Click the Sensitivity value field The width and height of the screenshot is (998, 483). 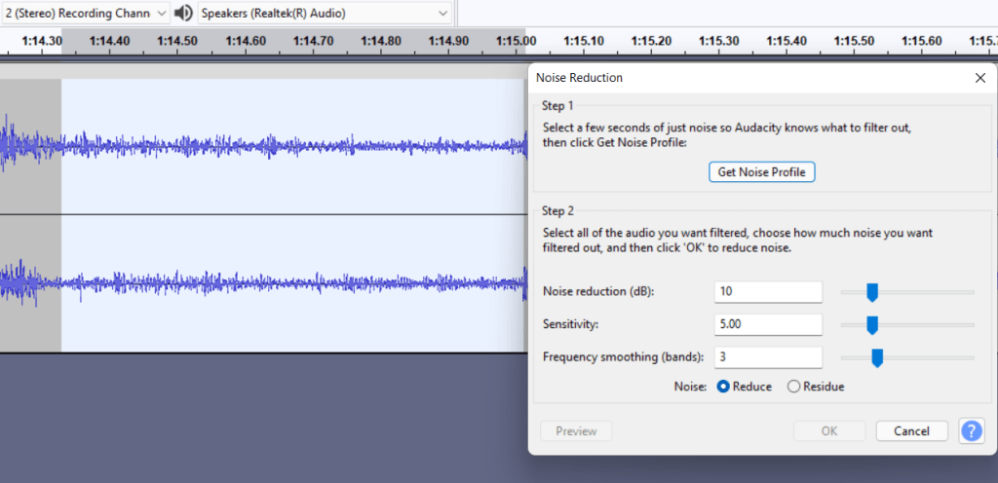(x=768, y=324)
